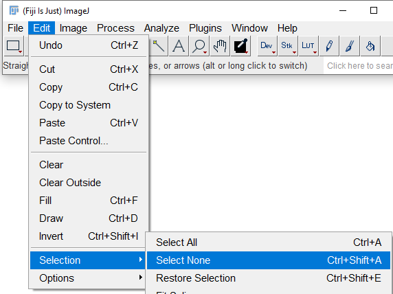Expand the Options submenu
The height and width of the screenshot is (294, 393).
click(x=87, y=278)
